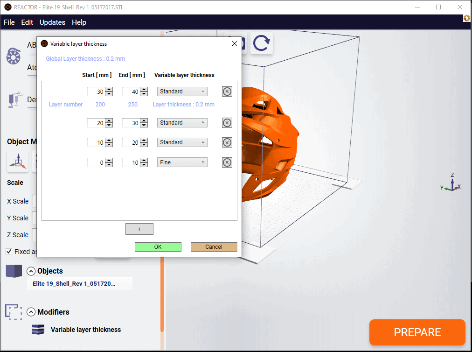Click the filament spool material icon
Image resolution: width=472 pixels, height=352 pixels.
pyautogui.click(x=14, y=56)
